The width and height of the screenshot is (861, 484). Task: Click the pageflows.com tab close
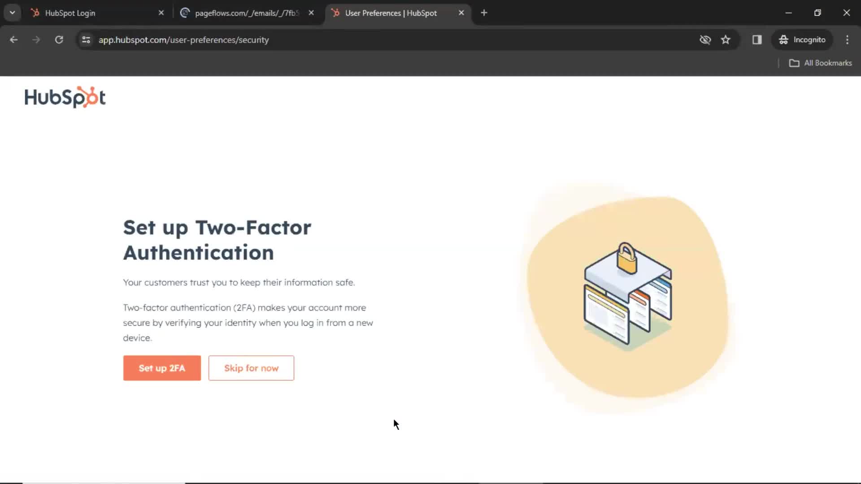312,13
